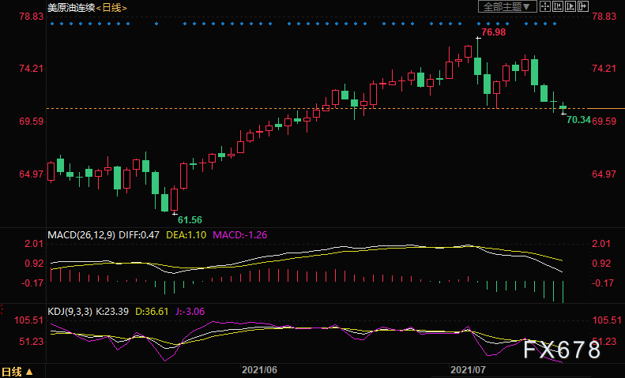
Task: Click the 61.56 low price marker
Action: (190, 219)
